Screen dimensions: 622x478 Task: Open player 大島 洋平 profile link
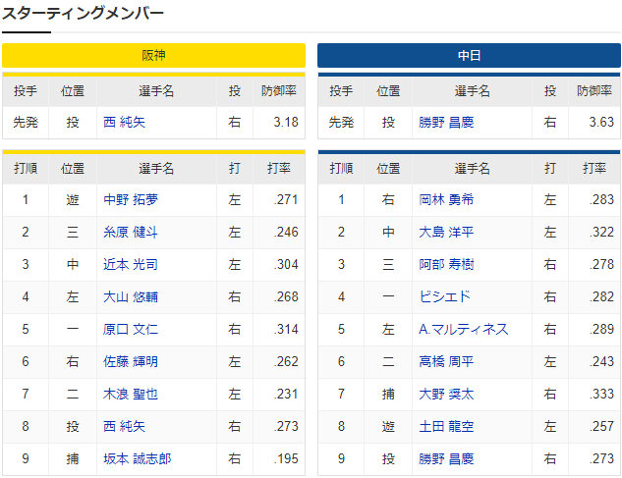(x=446, y=232)
